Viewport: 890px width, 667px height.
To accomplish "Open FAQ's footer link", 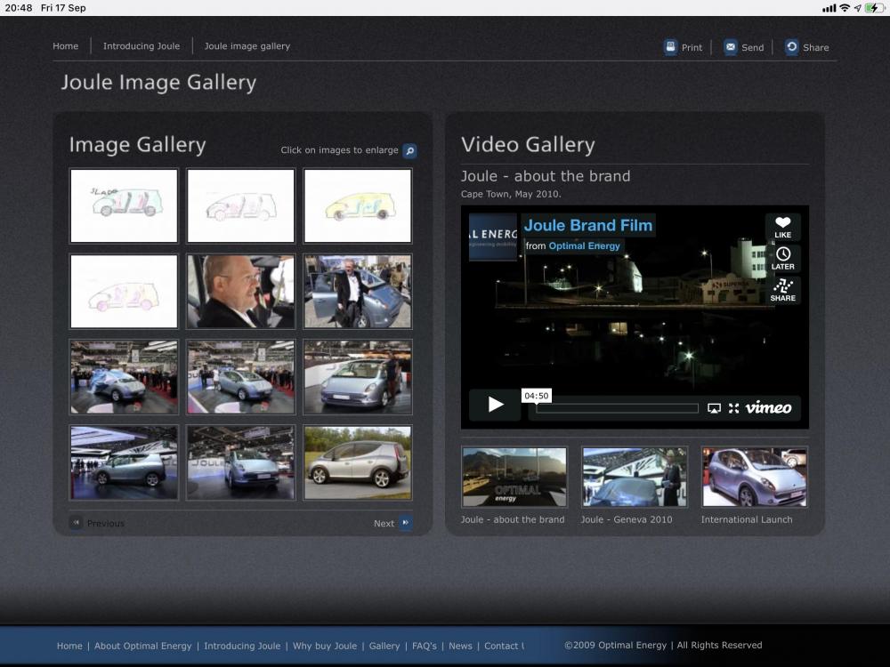I will tap(425, 646).
